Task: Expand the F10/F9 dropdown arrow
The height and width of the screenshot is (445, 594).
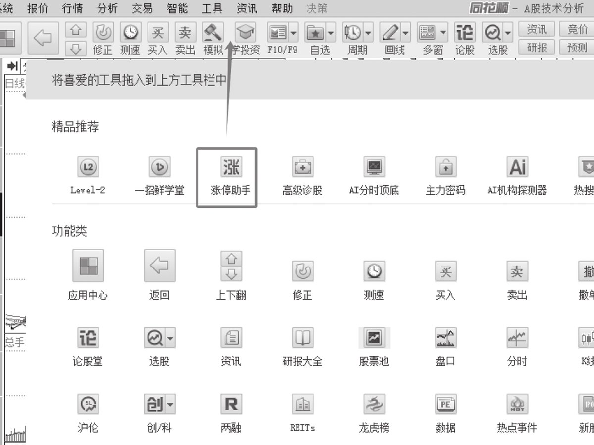Action: 294,33
